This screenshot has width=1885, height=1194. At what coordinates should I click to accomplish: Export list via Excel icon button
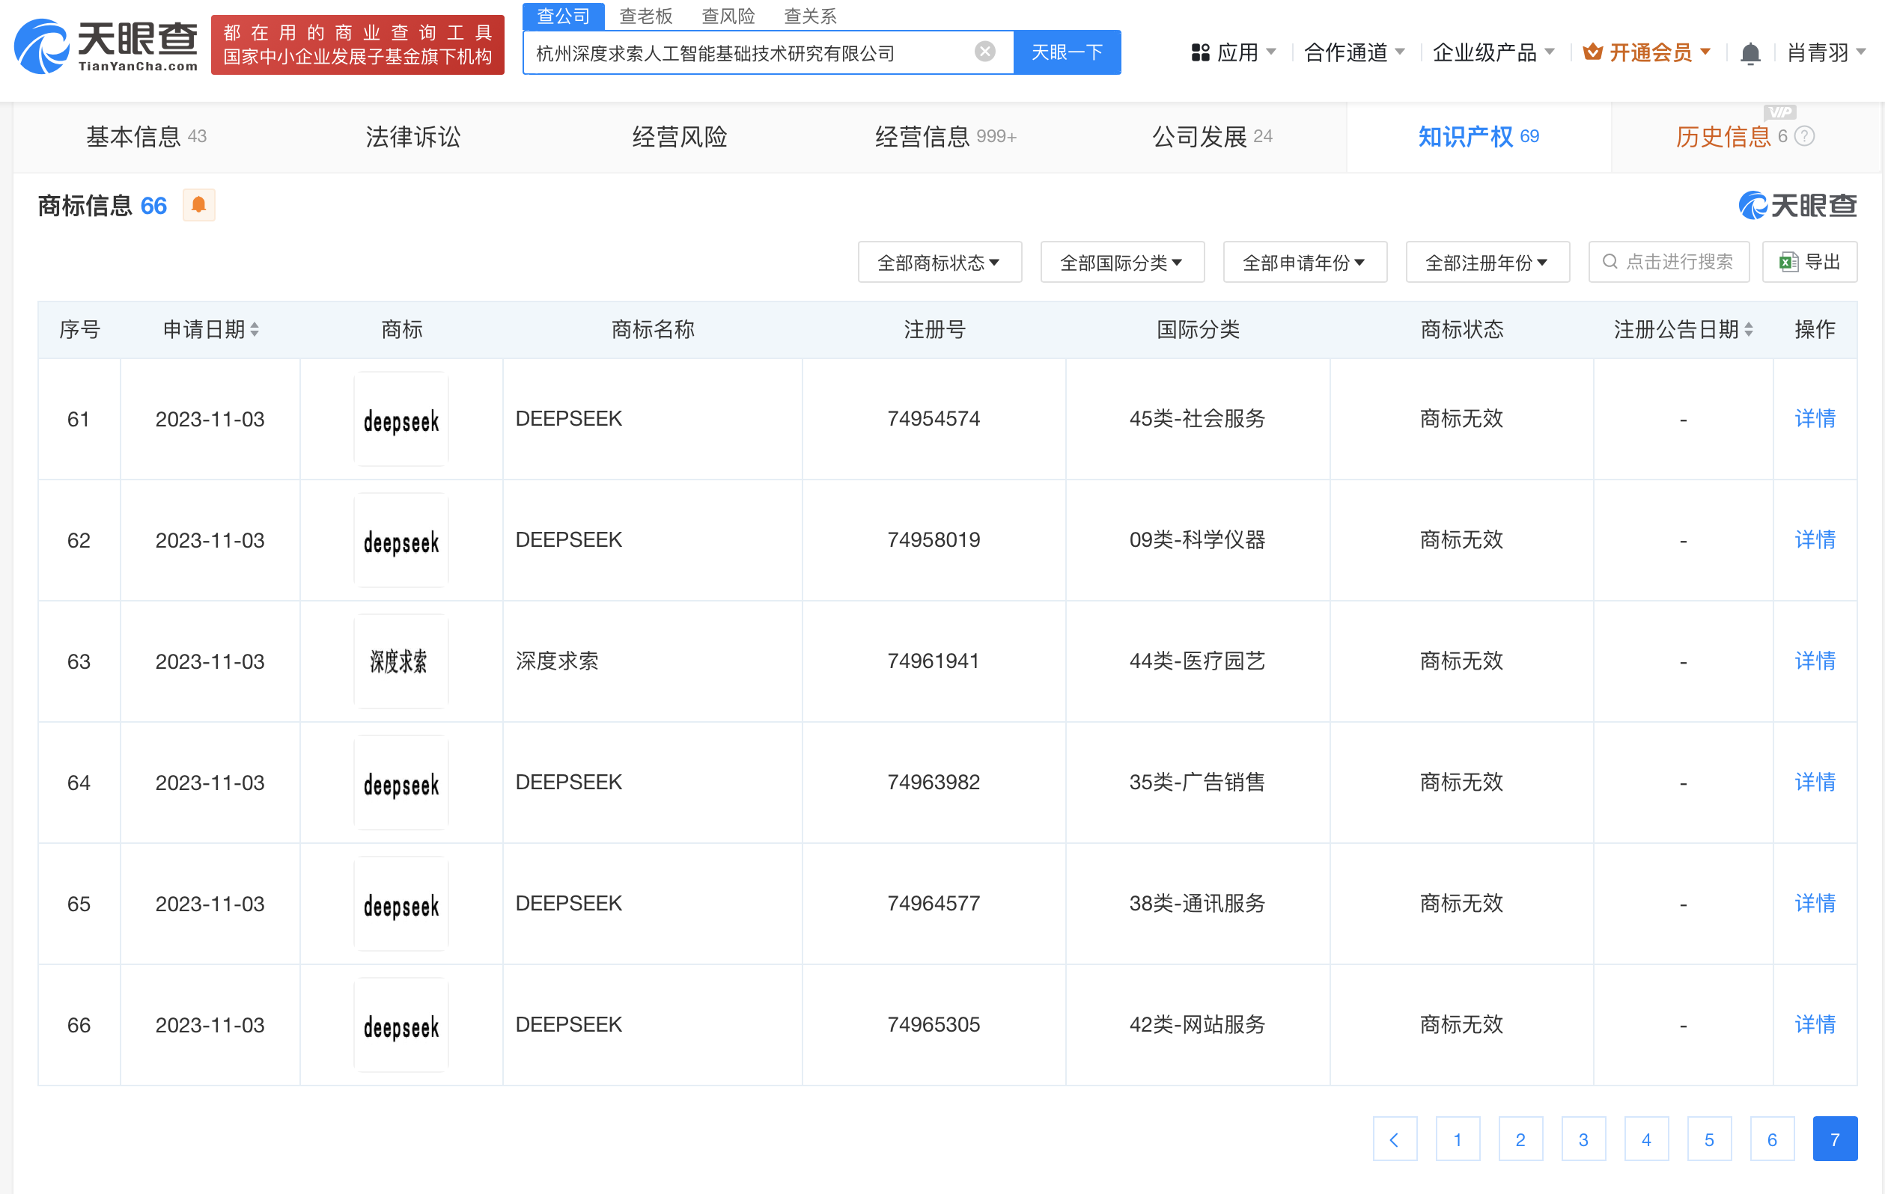point(1809,261)
